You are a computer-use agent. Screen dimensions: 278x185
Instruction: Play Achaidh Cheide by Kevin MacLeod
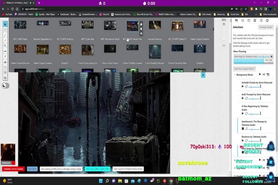coord(243,86)
